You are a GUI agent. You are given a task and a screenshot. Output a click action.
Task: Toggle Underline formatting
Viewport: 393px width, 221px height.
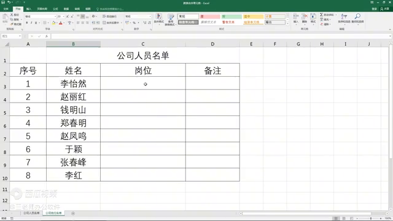click(36, 23)
